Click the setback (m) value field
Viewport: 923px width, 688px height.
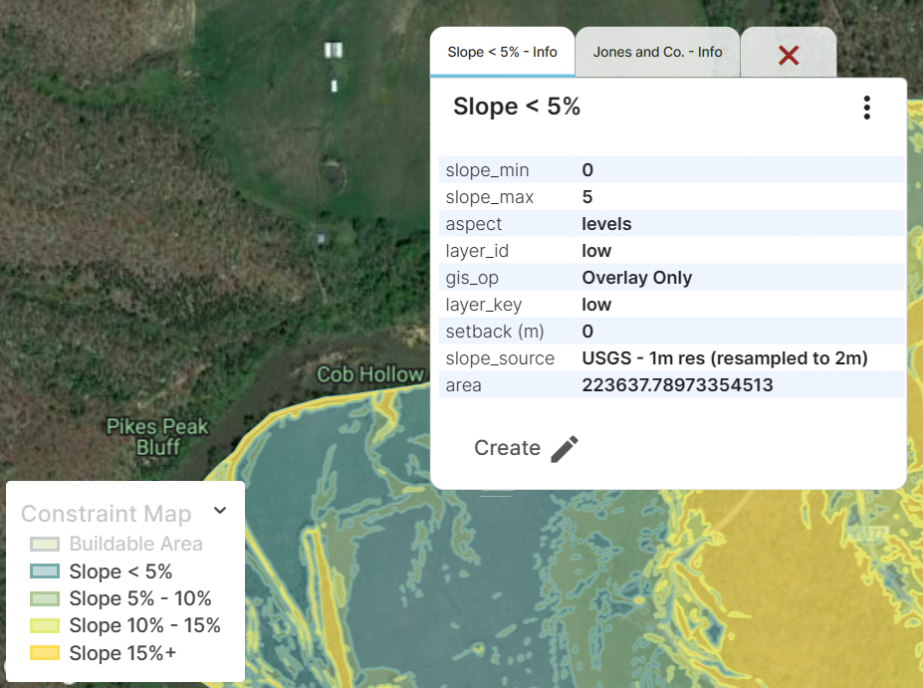click(x=587, y=331)
